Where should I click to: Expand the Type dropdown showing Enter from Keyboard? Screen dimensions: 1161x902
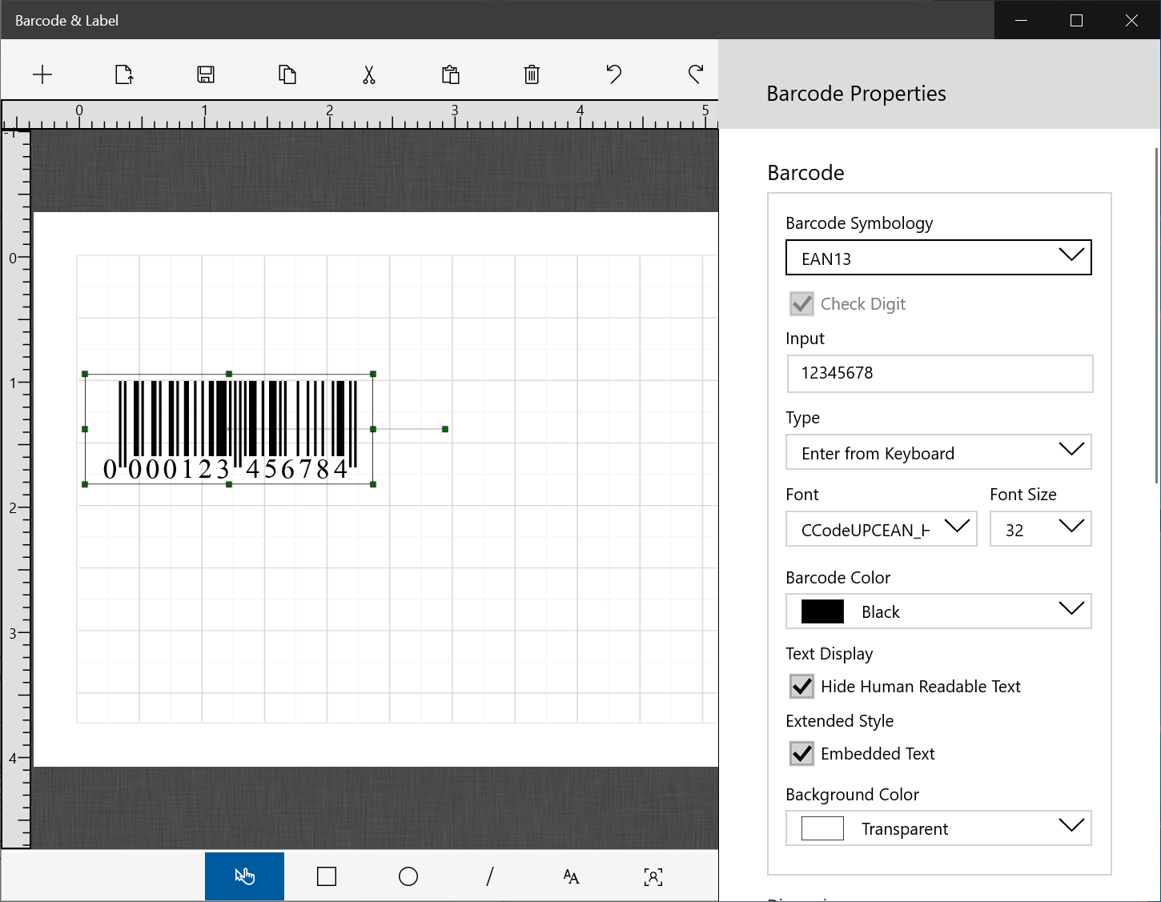coord(938,452)
